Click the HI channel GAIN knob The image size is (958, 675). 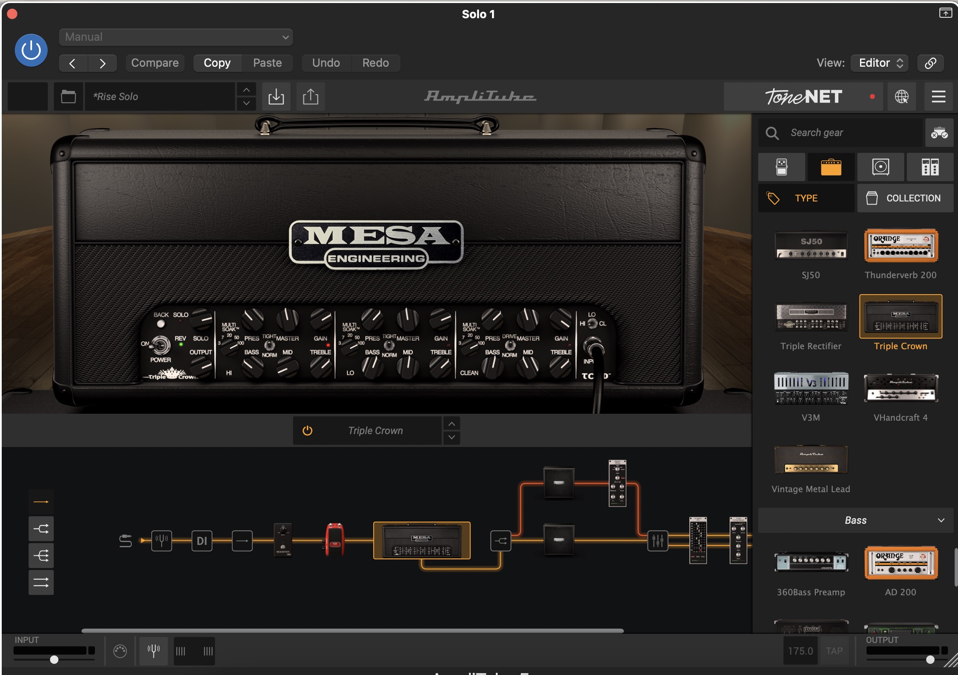click(x=321, y=320)
